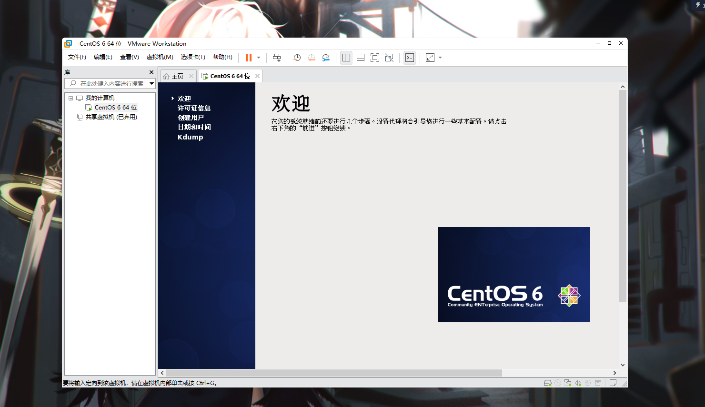Click 许可证信息 step in the setup sidebar

coord(194,108)
